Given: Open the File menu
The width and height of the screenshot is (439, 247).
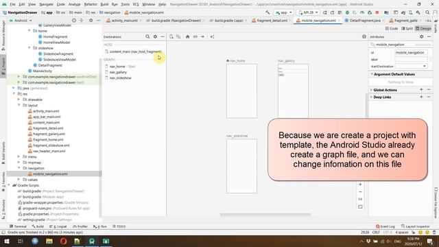Looking at the screenshot, I should (x=12, y=4).
